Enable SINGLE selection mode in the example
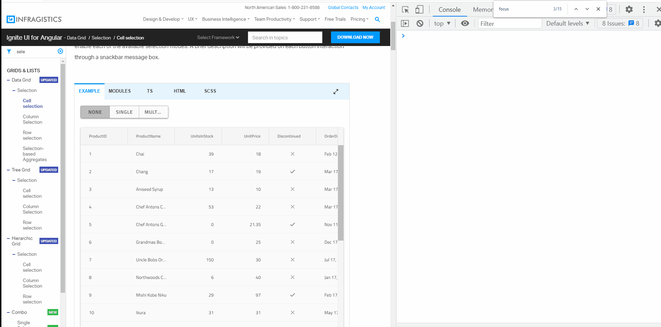 click(124, 112)
